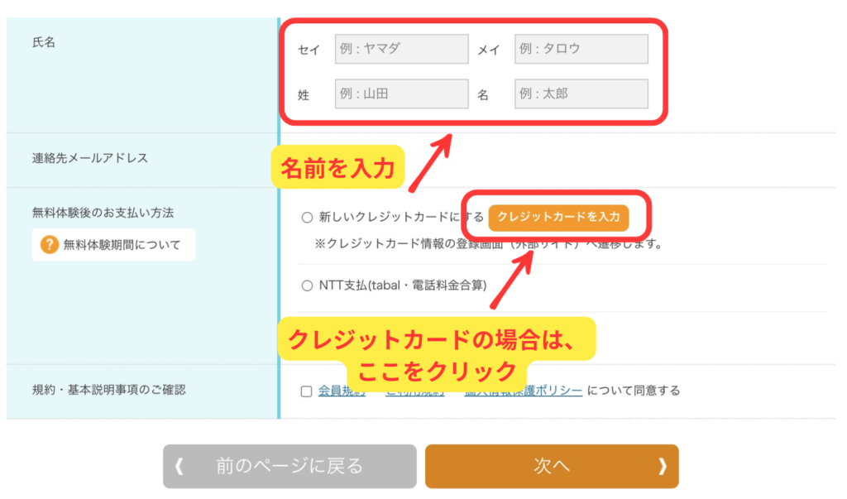
Task: Go back with 前のページに戻る button
Action: pyautogui.click(x=290, y=467)
